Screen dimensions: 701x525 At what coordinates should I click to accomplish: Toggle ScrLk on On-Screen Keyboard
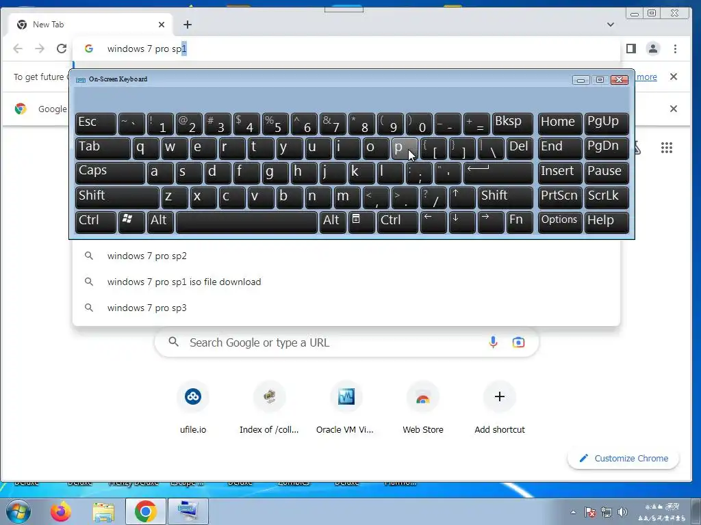tap(607, 198)
